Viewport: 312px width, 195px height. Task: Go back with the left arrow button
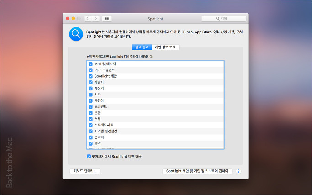88,19
